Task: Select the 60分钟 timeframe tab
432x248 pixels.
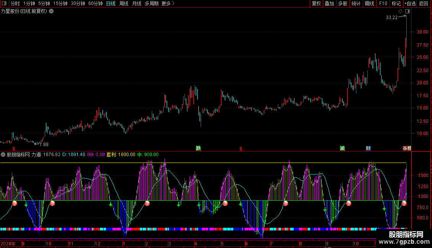Action: 95,3
